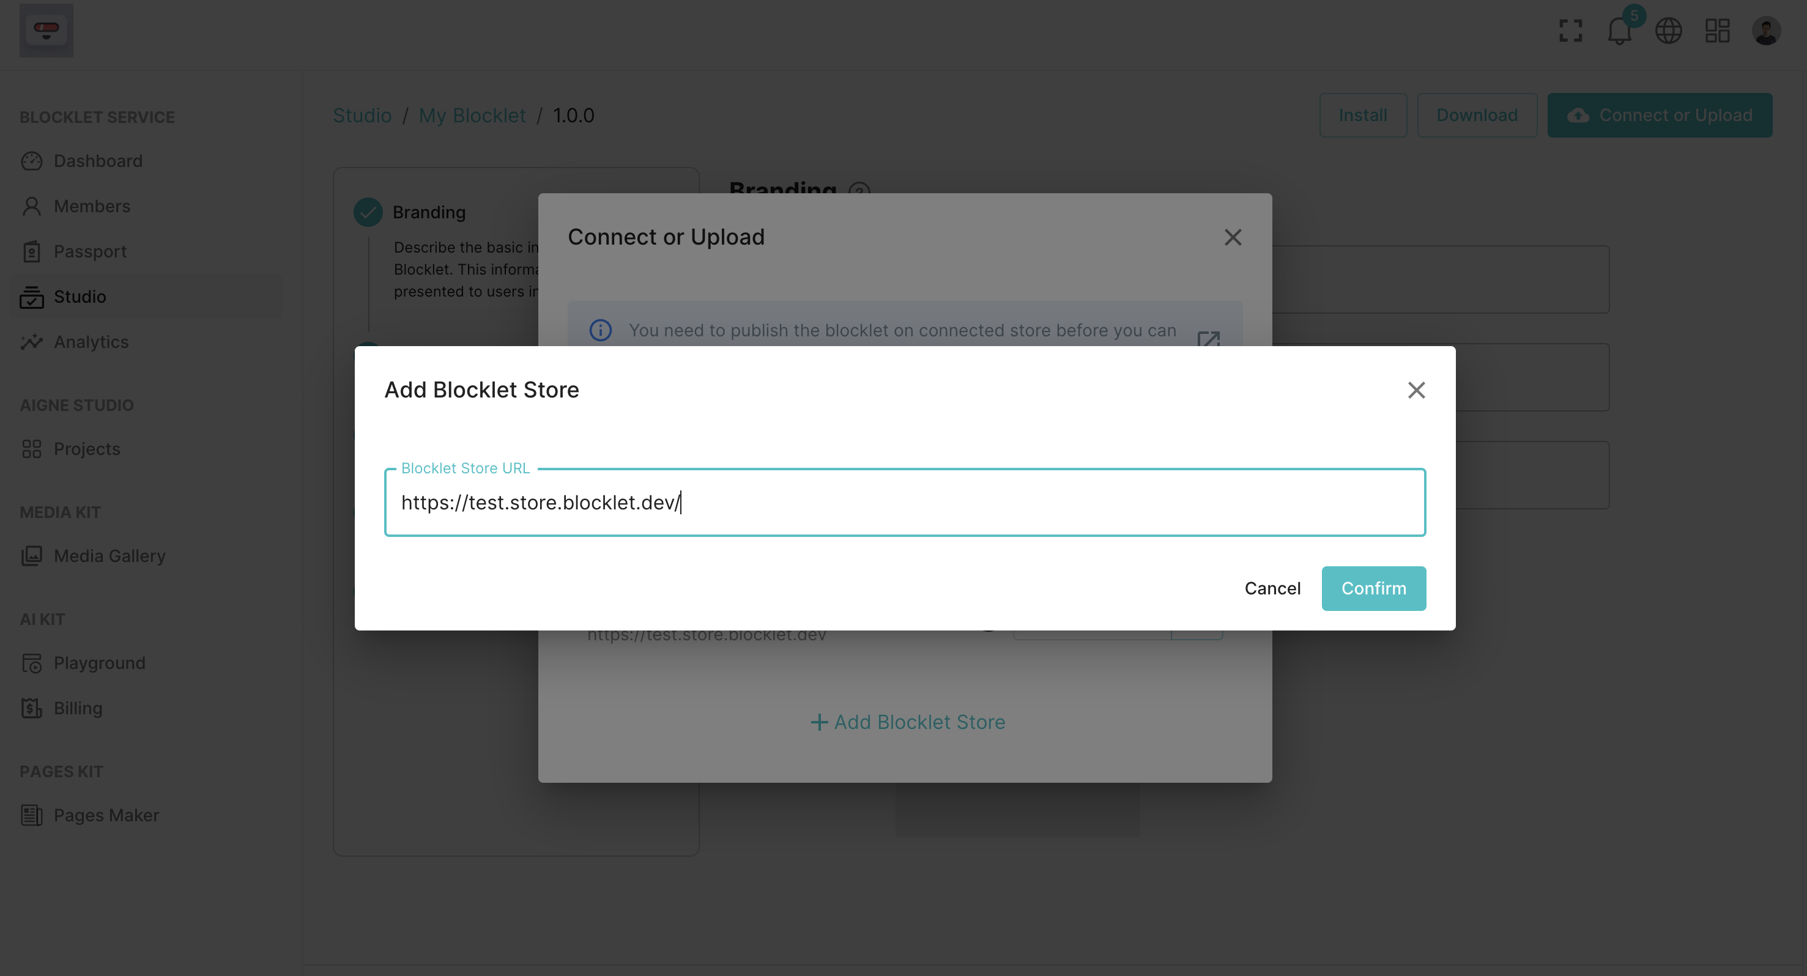Open the Passport sidebar item

[x=90, y=252]
